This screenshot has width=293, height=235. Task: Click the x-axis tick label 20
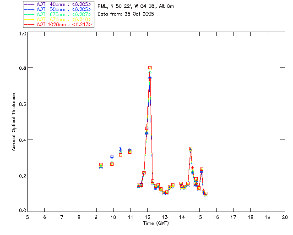coord(285,217)
